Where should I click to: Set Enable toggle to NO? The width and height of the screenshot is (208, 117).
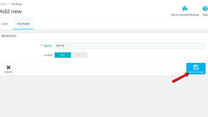[79, 55]
